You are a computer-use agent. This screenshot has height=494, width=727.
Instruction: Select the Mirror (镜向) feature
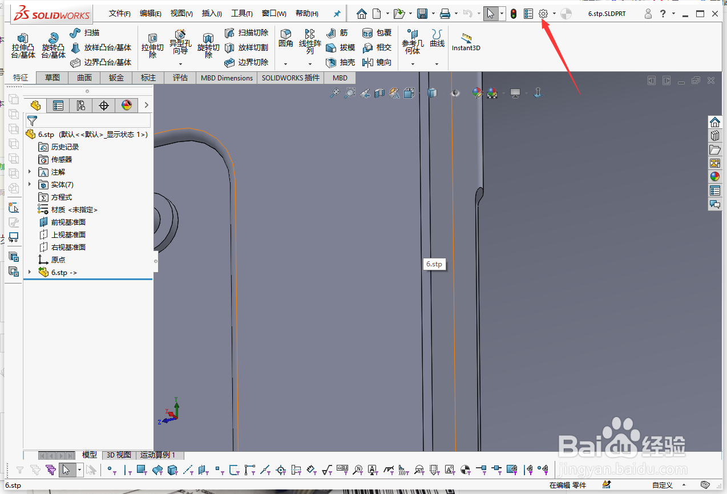pos(377,63)
